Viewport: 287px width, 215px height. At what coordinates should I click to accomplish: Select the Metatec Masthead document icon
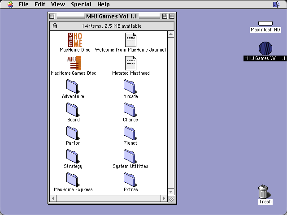130,63
